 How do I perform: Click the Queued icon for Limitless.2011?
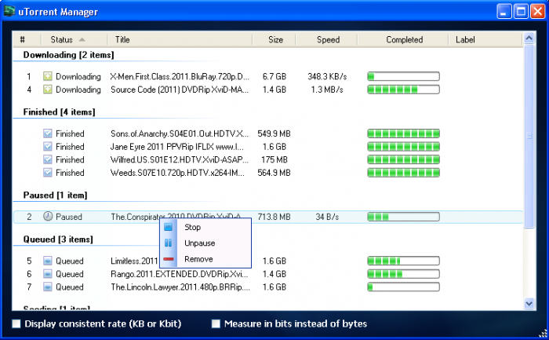click(48, 261)
